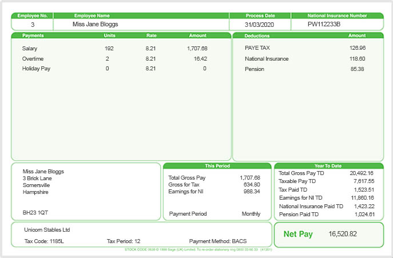The height and width of the screenshot is (258, 393).
Task: Select the Holiday Pay label
Action: 36,69
